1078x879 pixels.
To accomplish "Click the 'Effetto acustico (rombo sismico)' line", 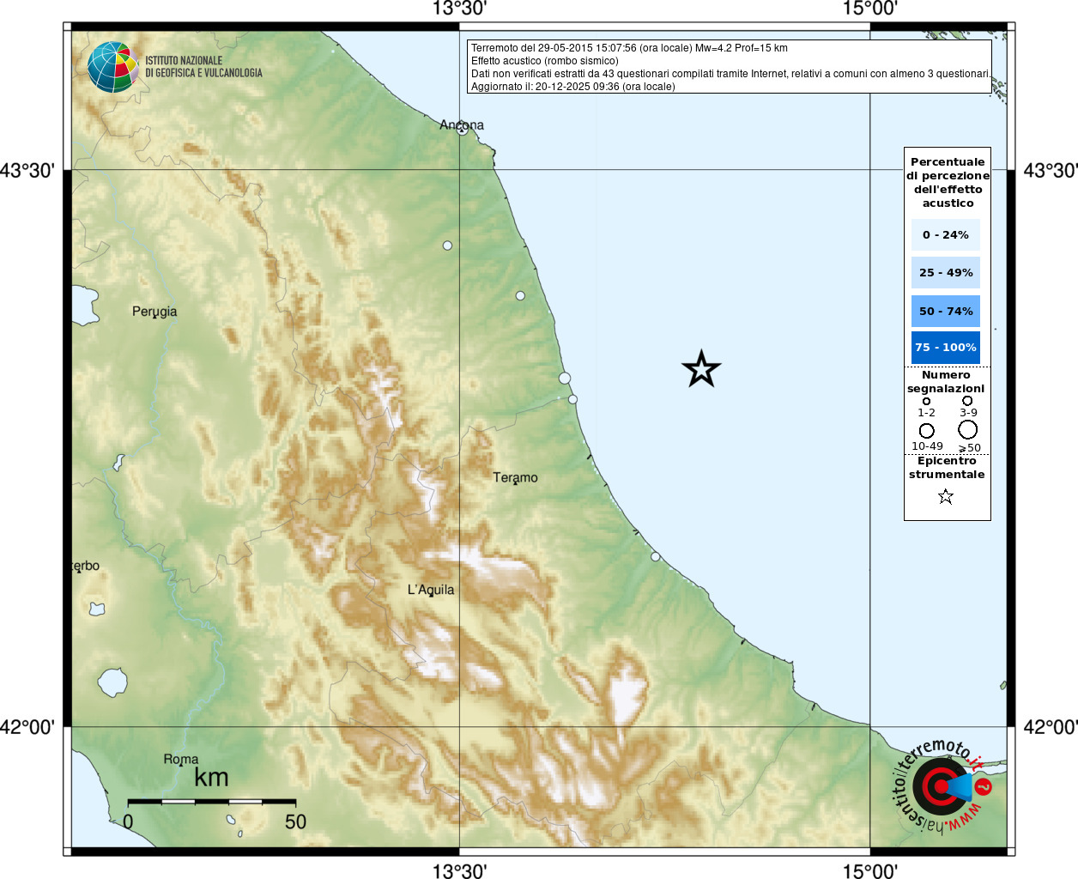I will [544, 61].
